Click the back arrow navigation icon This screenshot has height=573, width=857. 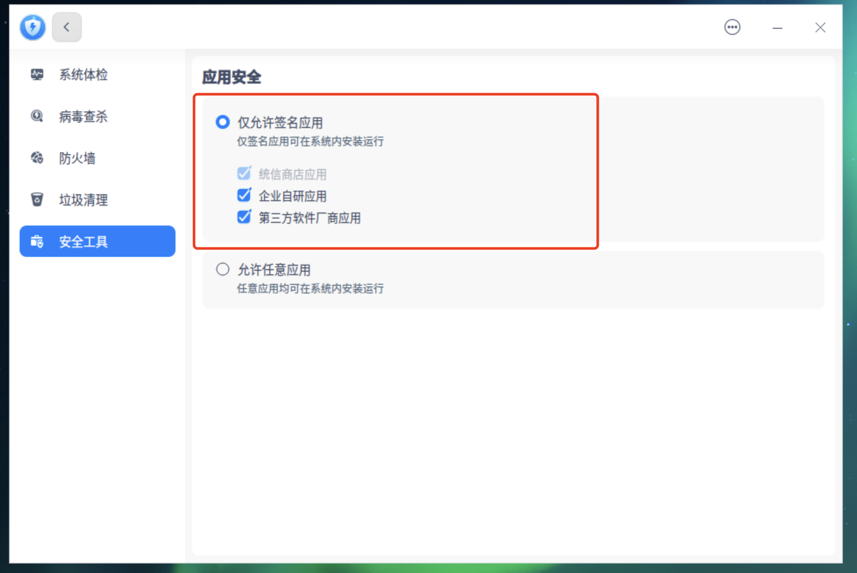click(x=67, y=26)
